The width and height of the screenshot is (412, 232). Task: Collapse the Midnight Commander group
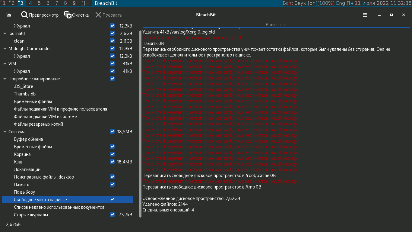point(5,49)
